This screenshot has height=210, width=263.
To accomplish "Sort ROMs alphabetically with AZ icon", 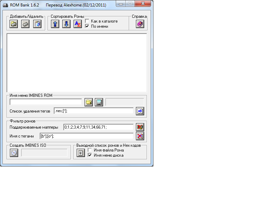I will [78, 24].
